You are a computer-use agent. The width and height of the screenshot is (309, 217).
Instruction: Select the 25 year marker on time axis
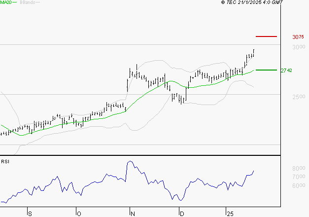[x=230, y=214]
